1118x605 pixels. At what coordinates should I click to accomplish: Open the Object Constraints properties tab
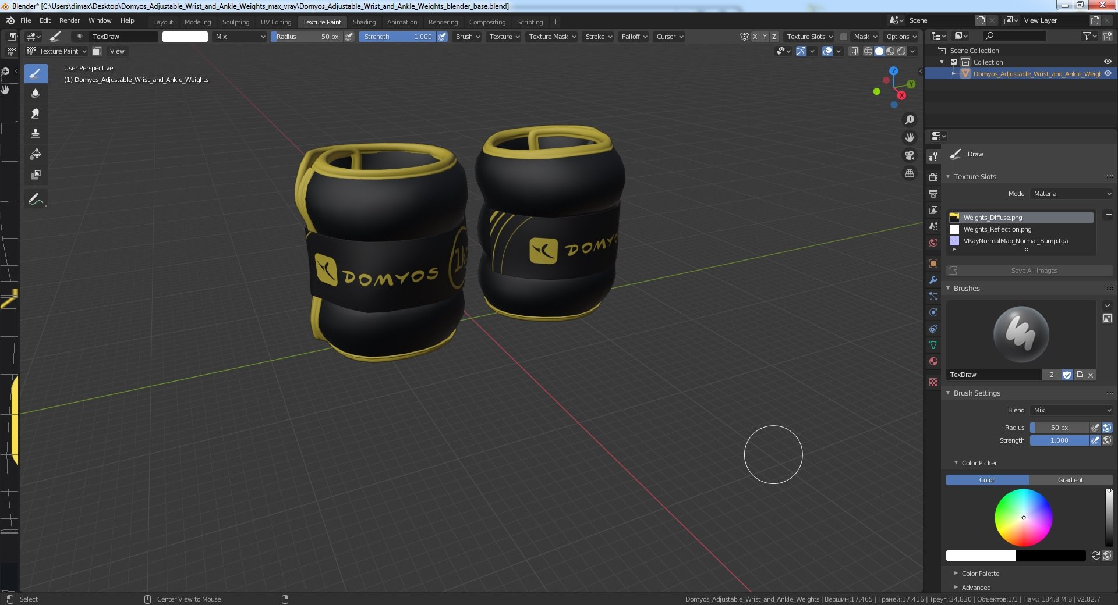[933, 329]
